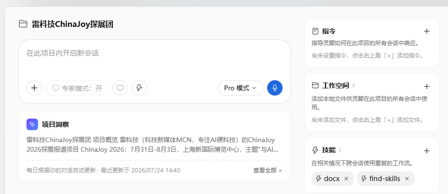
Task: Open the lightning skills button in input bar
Action: [x=139, y=88]
